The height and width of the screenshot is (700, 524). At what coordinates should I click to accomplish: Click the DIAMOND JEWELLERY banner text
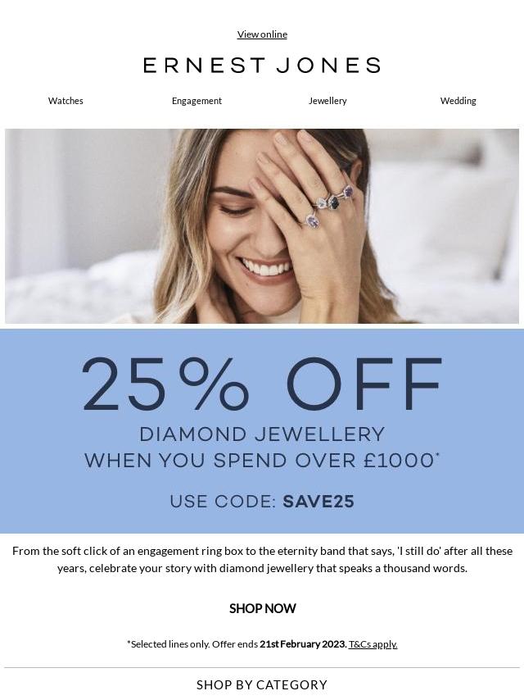click(262, 434)
